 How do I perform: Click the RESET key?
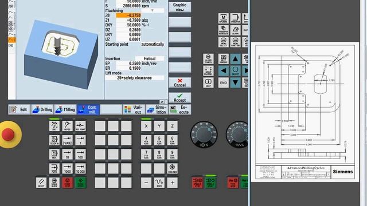[x=41, y=183]
